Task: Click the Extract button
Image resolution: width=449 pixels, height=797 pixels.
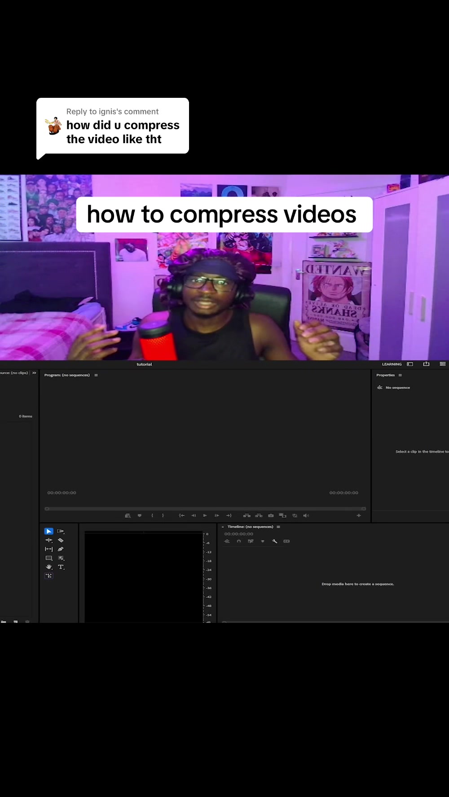Action: tap(259, 516)
